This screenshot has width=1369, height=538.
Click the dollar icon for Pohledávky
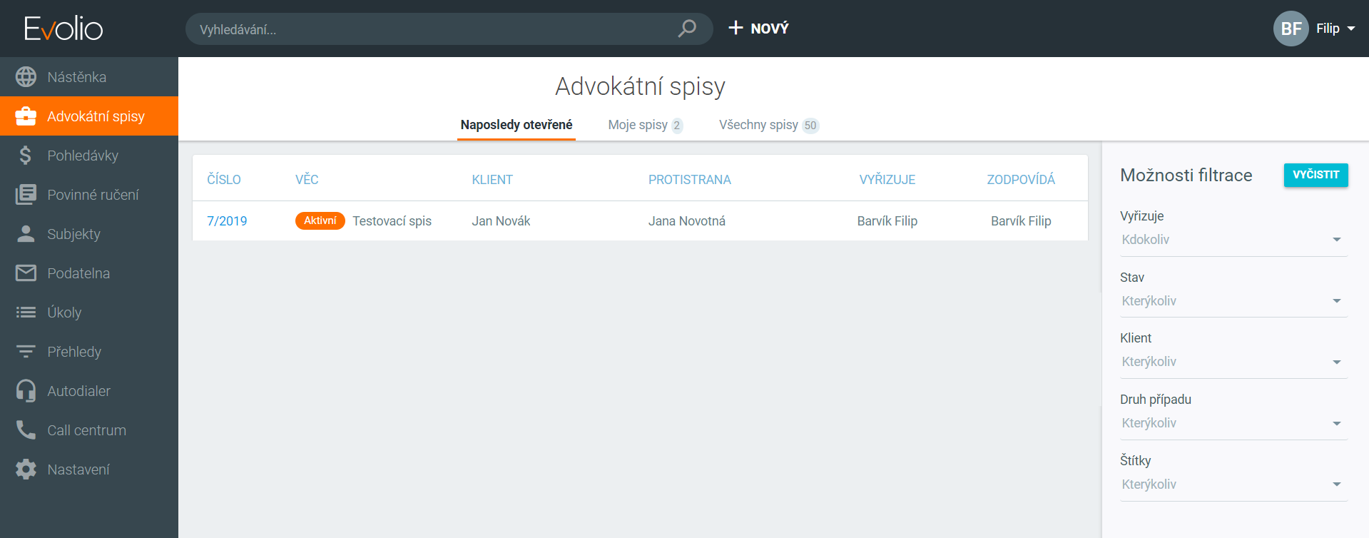click(26, 156)
